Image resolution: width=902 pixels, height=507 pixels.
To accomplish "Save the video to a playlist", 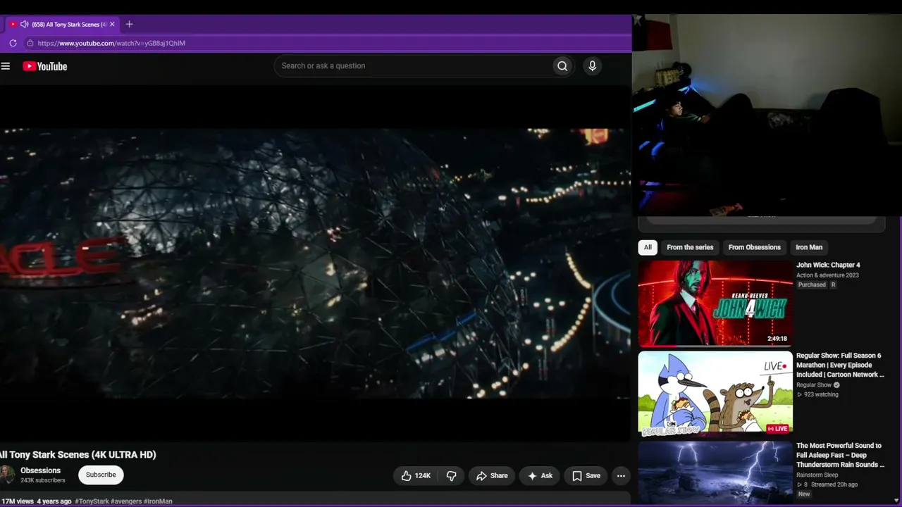I will coord(586,476).
